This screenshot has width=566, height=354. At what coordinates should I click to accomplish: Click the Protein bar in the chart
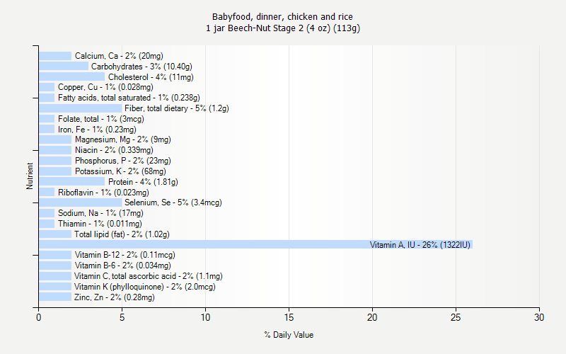(72, 182)
